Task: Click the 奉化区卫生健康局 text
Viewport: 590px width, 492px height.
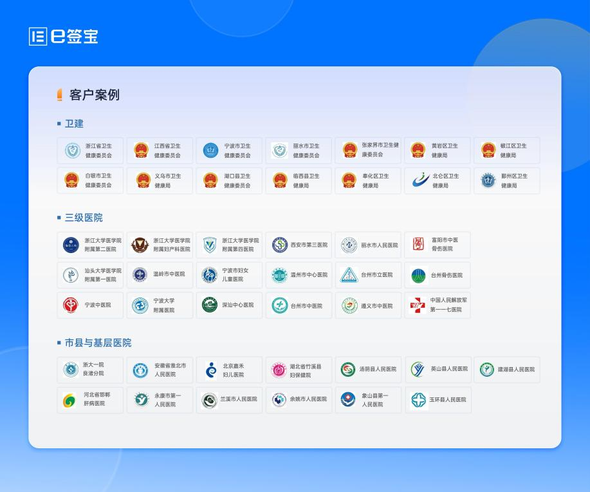Action: (376, 180)
